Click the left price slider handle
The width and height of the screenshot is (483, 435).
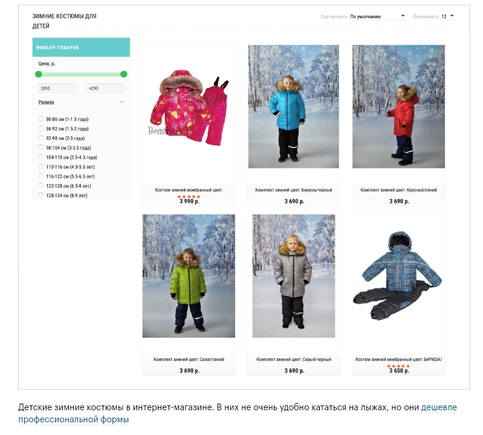[x=39, y=74]
